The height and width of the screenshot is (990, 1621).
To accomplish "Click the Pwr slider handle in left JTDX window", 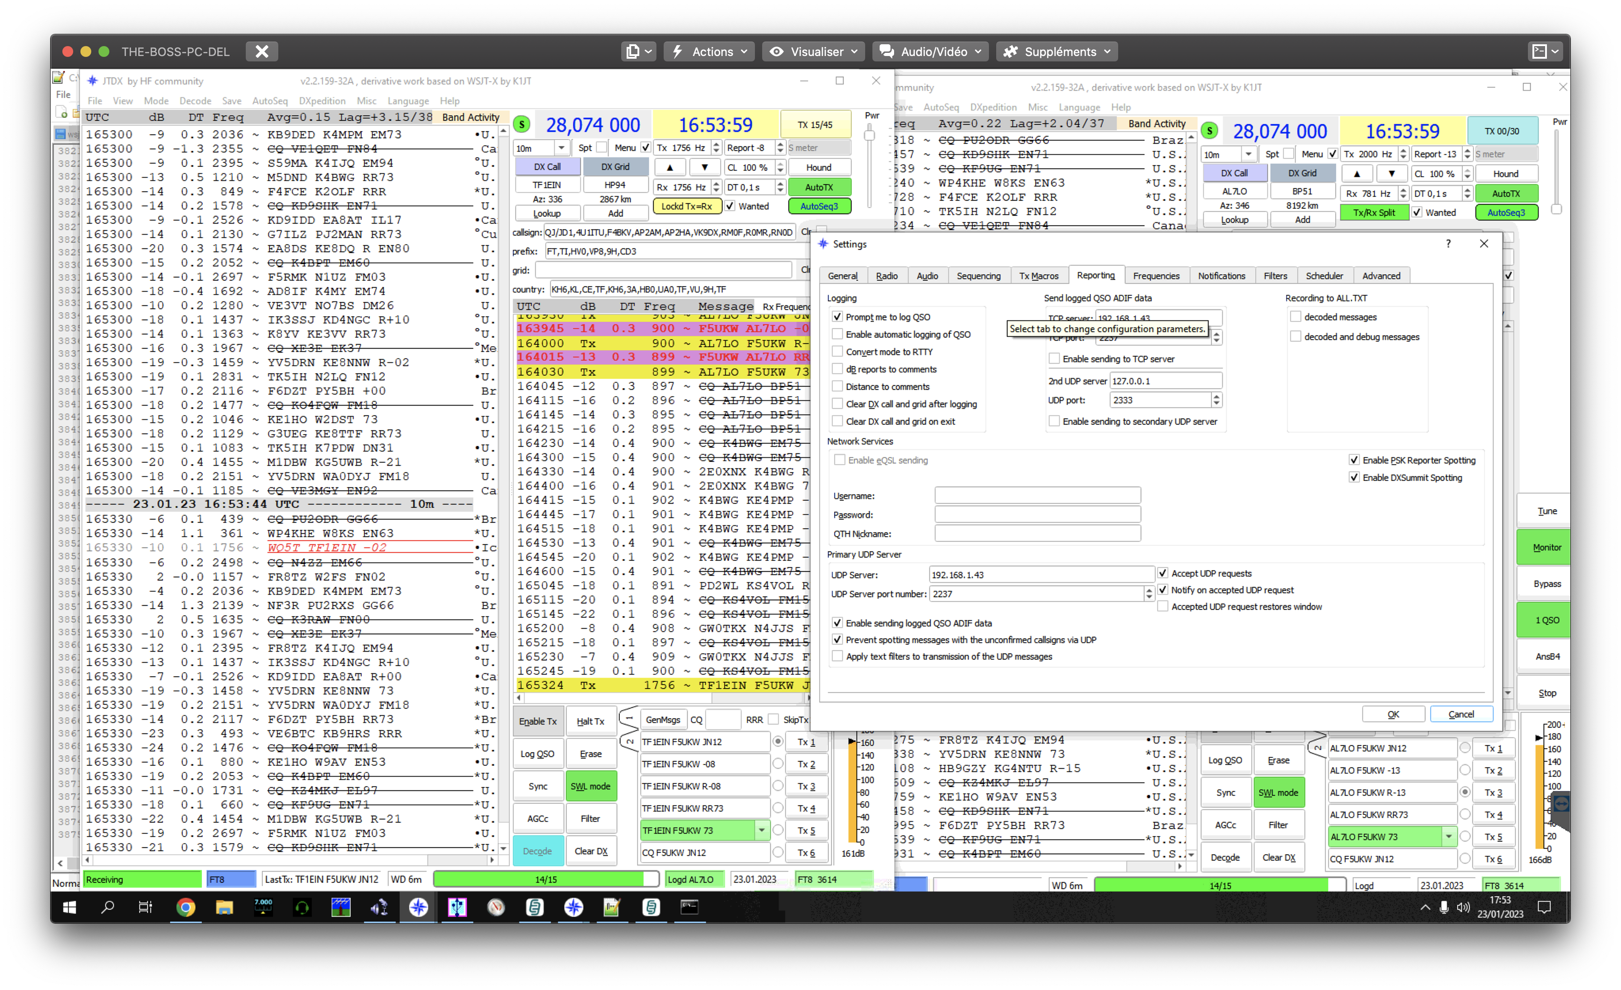I will 870,135.
